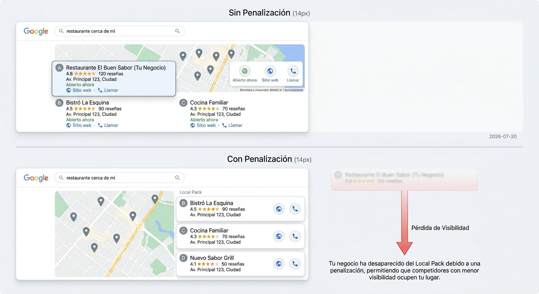
Task: Click '90 reseñas' in Sin Penalización panel
Action: click(110, 109)
